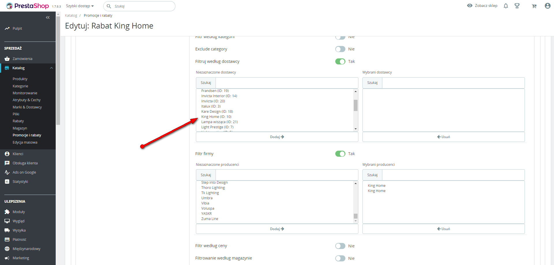
Task: Click the Marketing megaphone icon
Action: (x=7, y=258)
